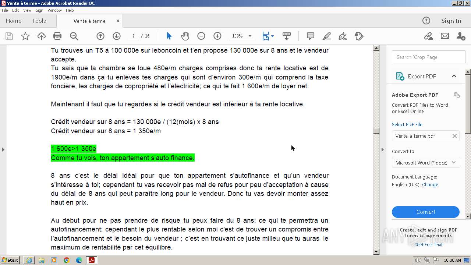
Task: Go to the next page arrow
Action: pyautogui.click(x=117, y=36)
